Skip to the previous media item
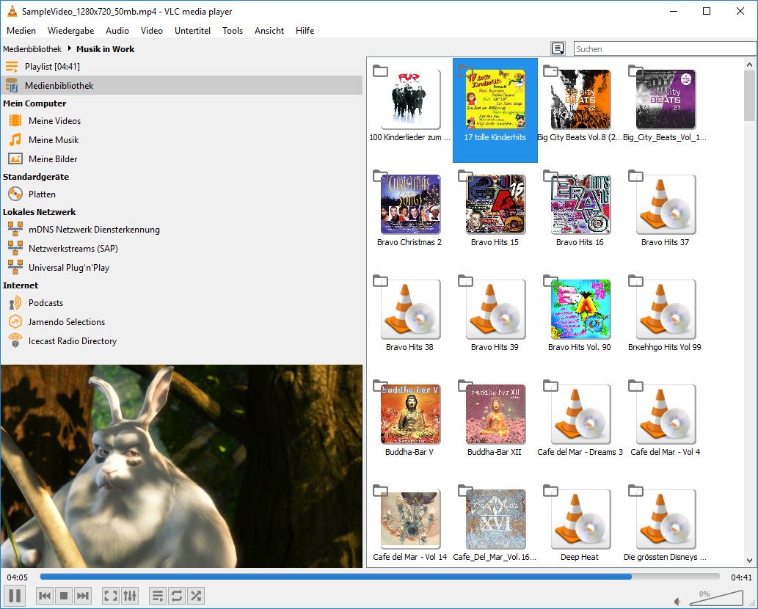The width and height of the screenshot is (758, 609). point(45,596)
